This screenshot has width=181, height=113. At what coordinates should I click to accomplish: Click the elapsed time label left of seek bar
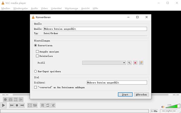tap(5, 95)
